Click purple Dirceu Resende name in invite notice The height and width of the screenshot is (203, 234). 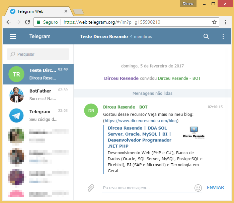click(121, 78)
